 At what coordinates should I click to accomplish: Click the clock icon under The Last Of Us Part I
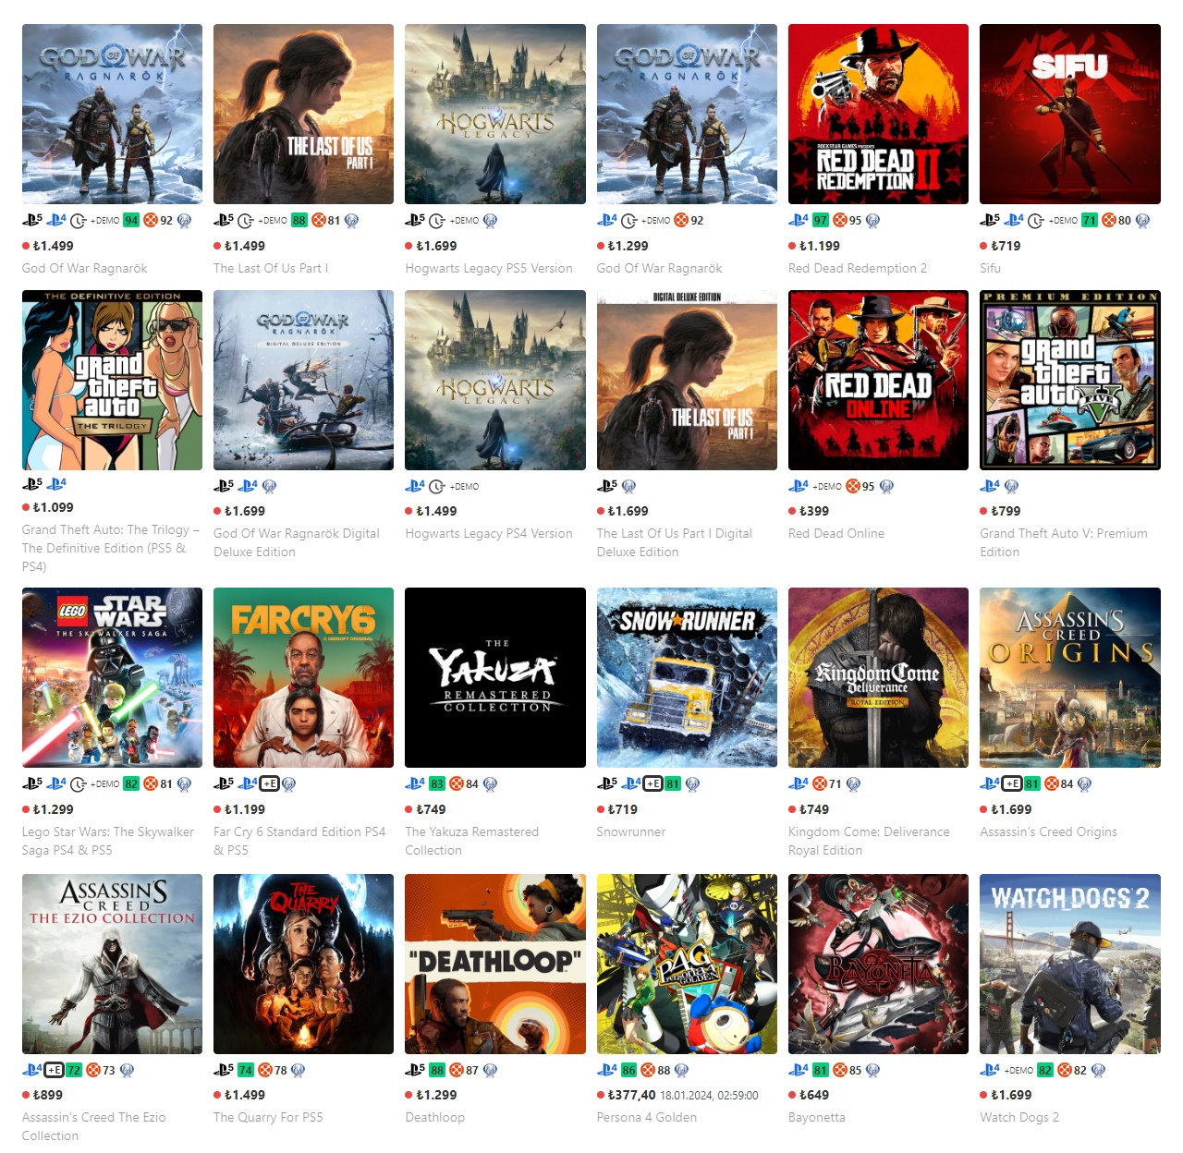(x=246, y=221)
